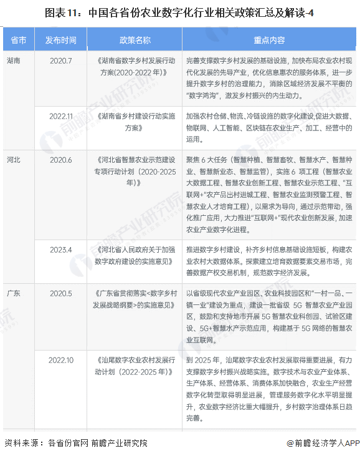Screen dimensions: 360x456
Task: Click content starting 推进数字乡村建设
Action: pos(269,261)
